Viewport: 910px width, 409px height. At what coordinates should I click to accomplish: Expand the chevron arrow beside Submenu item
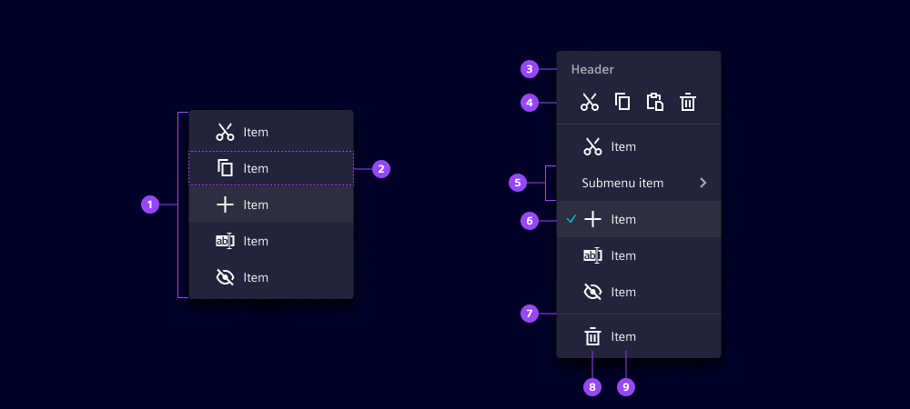click(703, 183)
